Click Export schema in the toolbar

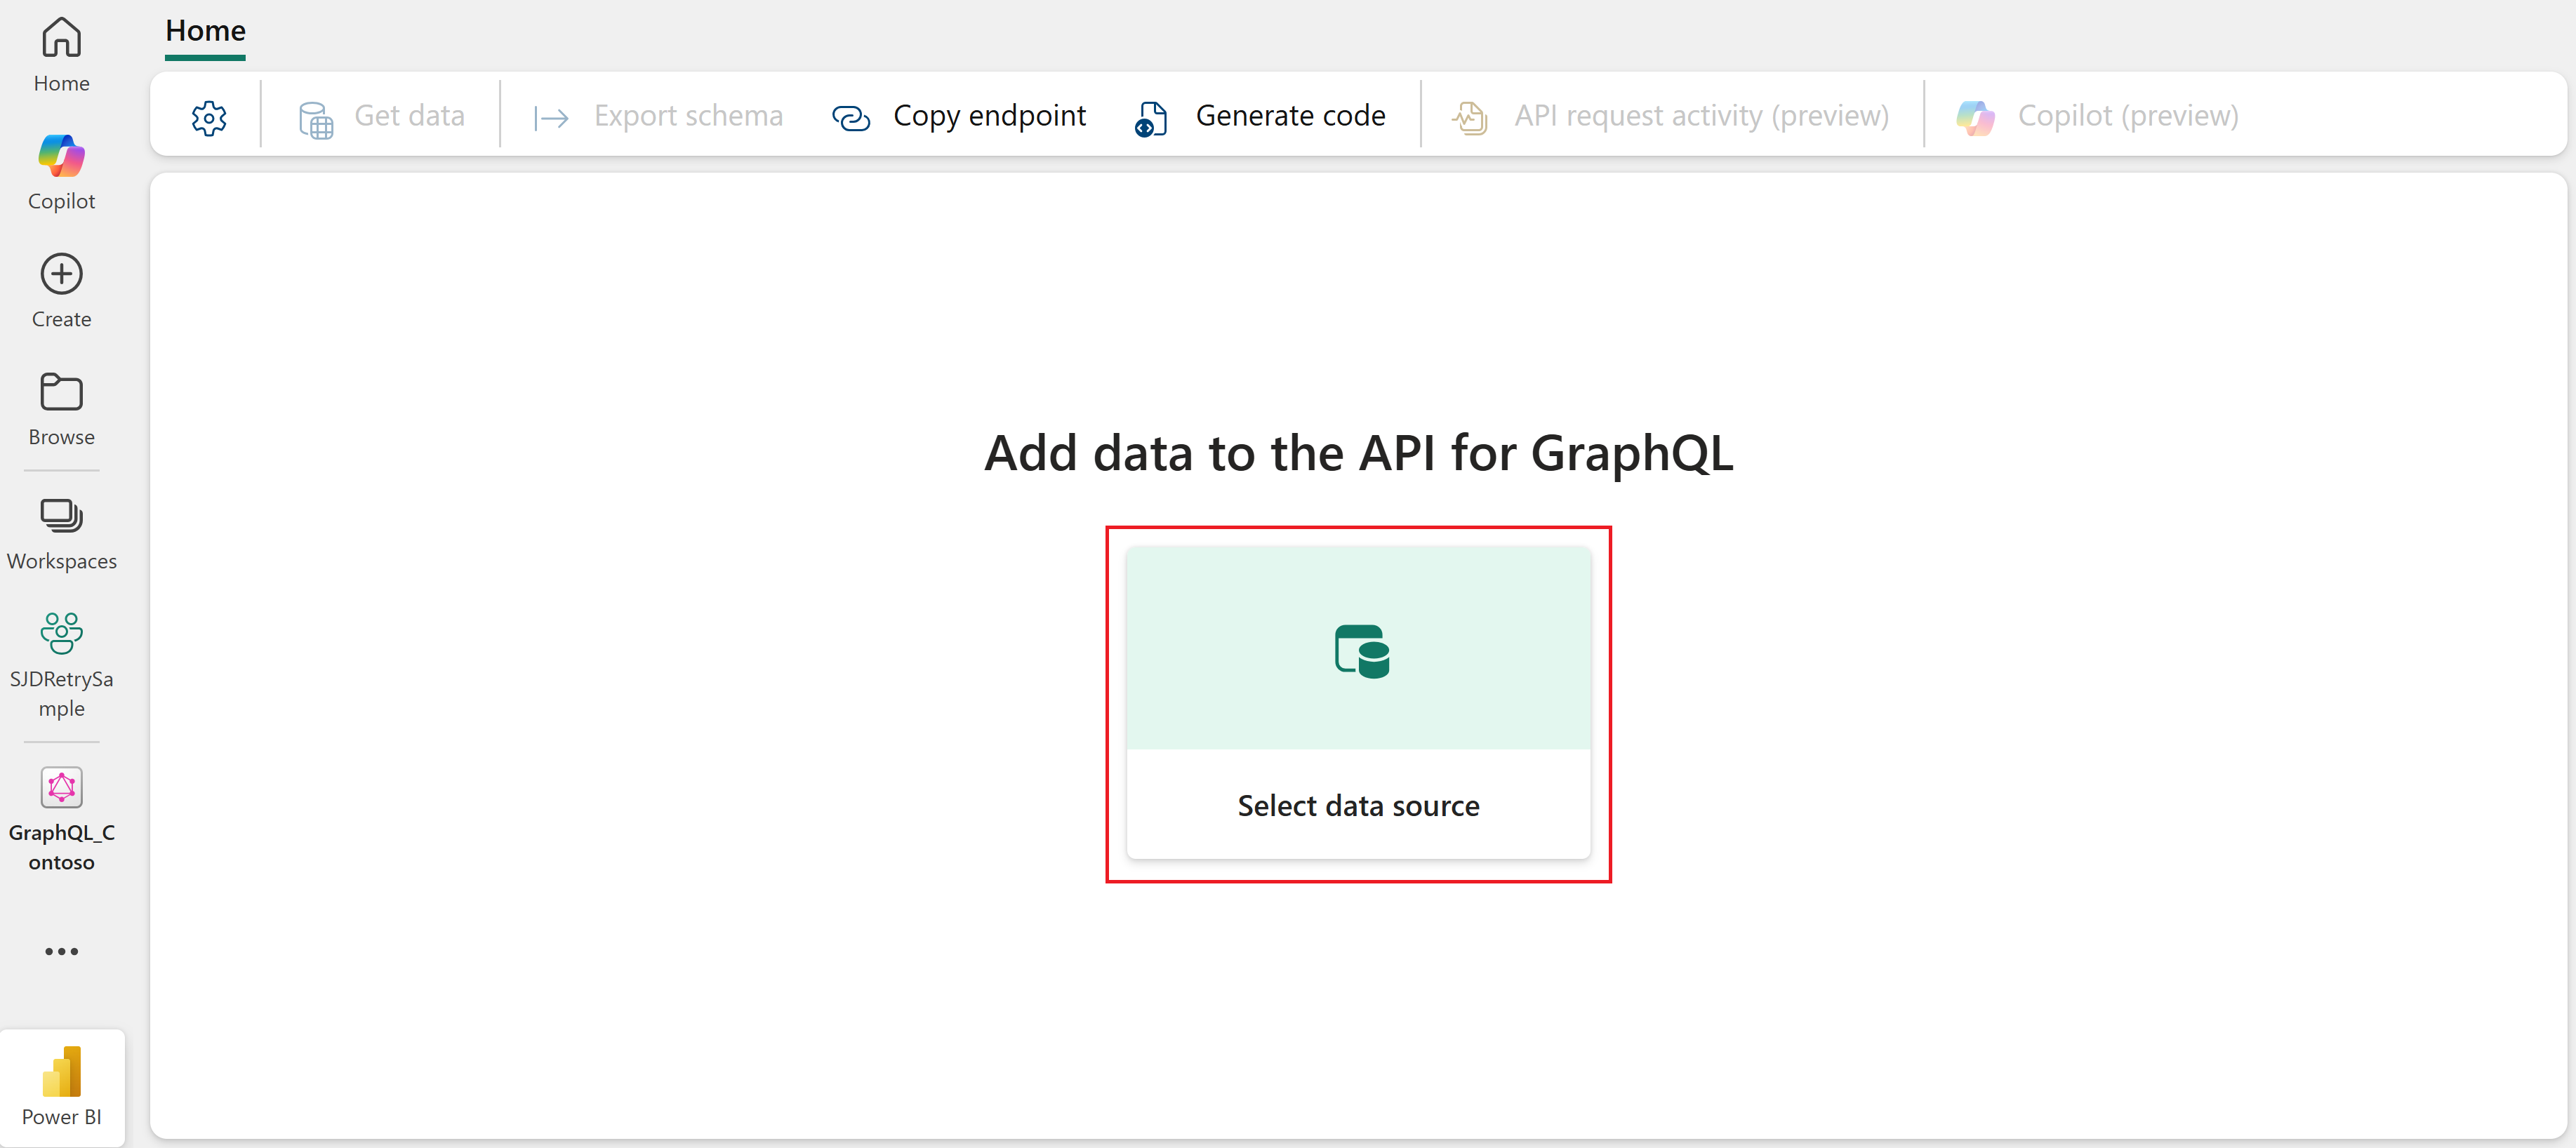(658, 117)
